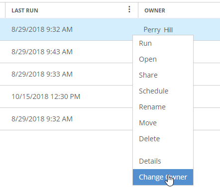The height and width of the screenshot is (188, 220).
Task: Click the blank space between Delete and Details
Action: 163,150
